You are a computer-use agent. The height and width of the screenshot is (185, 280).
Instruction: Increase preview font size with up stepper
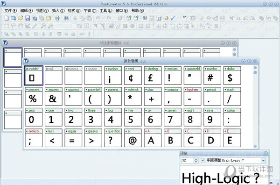tap(196, 159)
